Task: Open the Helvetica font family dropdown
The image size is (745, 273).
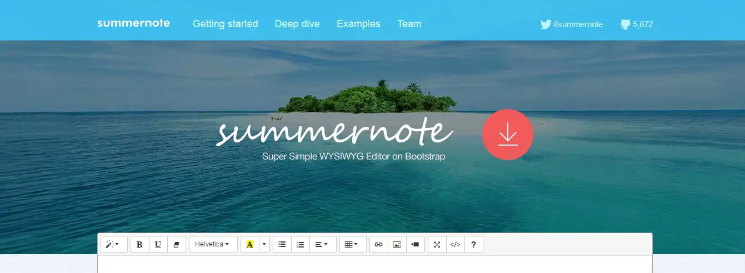Action: coord(213,244)
